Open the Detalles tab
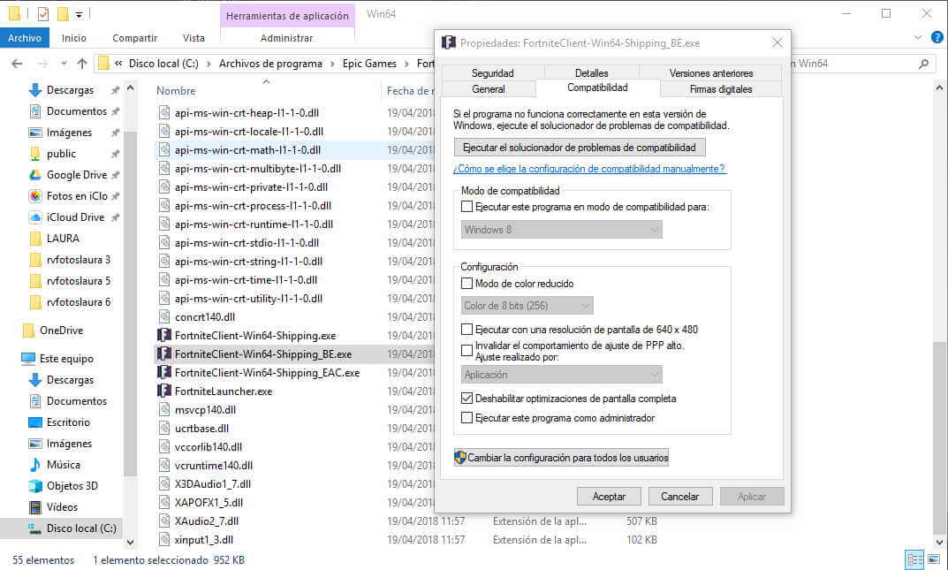 591,73
